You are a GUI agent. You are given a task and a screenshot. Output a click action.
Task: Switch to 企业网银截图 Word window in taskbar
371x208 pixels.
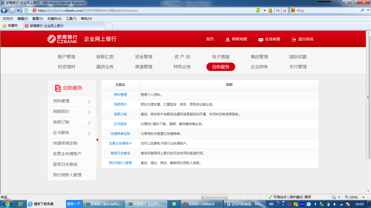click(x=245, y=204)
